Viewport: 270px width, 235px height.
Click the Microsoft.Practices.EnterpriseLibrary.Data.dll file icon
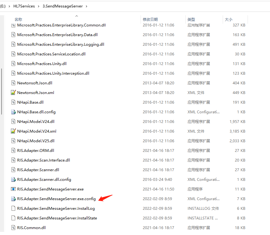click(13, 35)
